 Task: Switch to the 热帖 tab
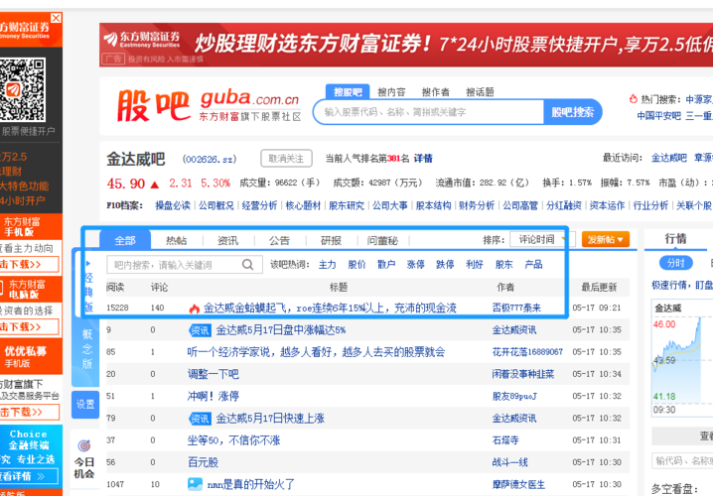coord(176,240)
